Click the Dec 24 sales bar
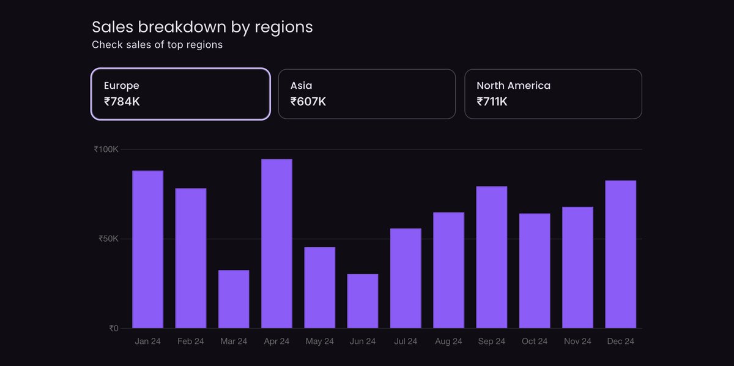Image resolution: width=734 pixels, height=366 pixels. click(x=621, y=255)
